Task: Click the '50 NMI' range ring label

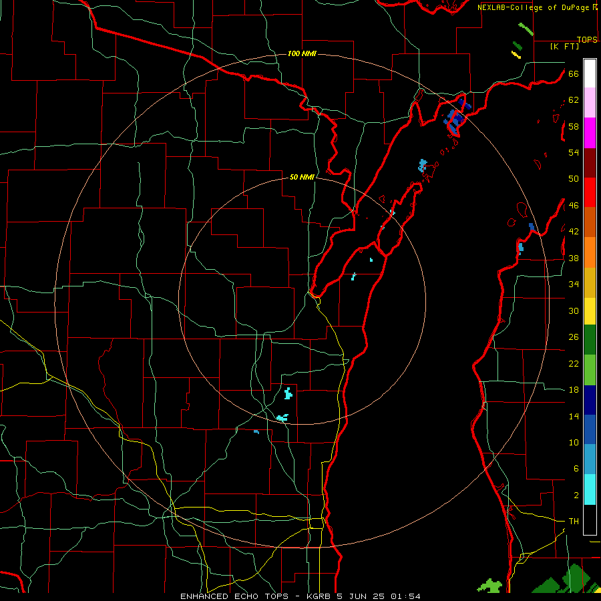Action: pyautogui.click(x=302, y=177)
